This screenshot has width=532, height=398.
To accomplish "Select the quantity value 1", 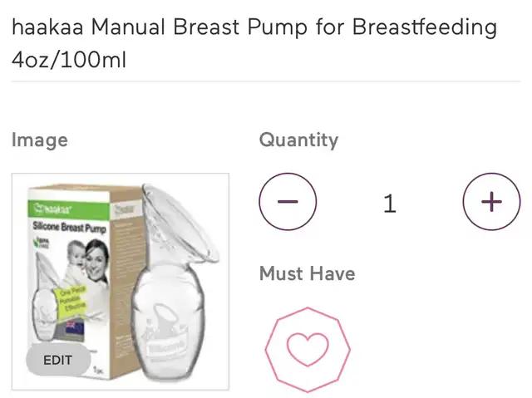I will pyautogui.click(x=390, y=204).
